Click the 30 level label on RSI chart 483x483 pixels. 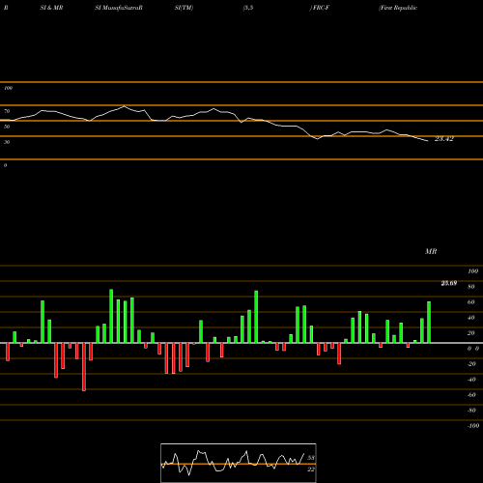(7, 142)
